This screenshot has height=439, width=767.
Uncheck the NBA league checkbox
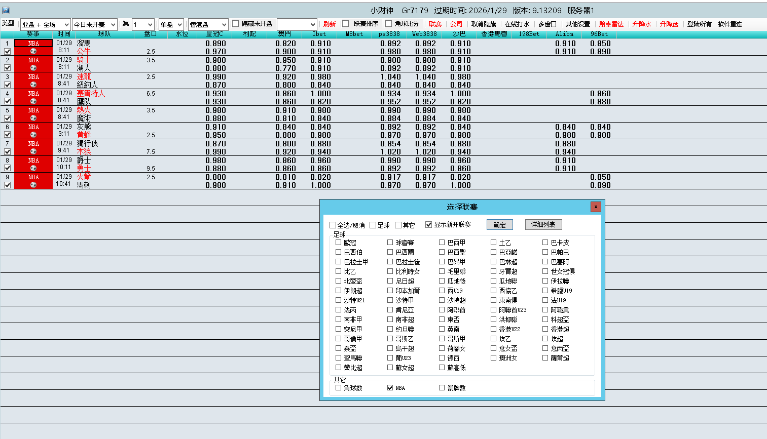pos(390,388)
